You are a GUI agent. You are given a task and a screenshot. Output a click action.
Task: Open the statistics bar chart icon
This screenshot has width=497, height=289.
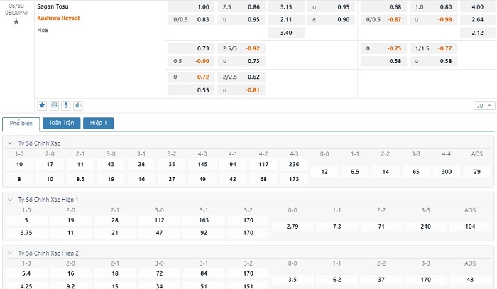tap(78, 105)
